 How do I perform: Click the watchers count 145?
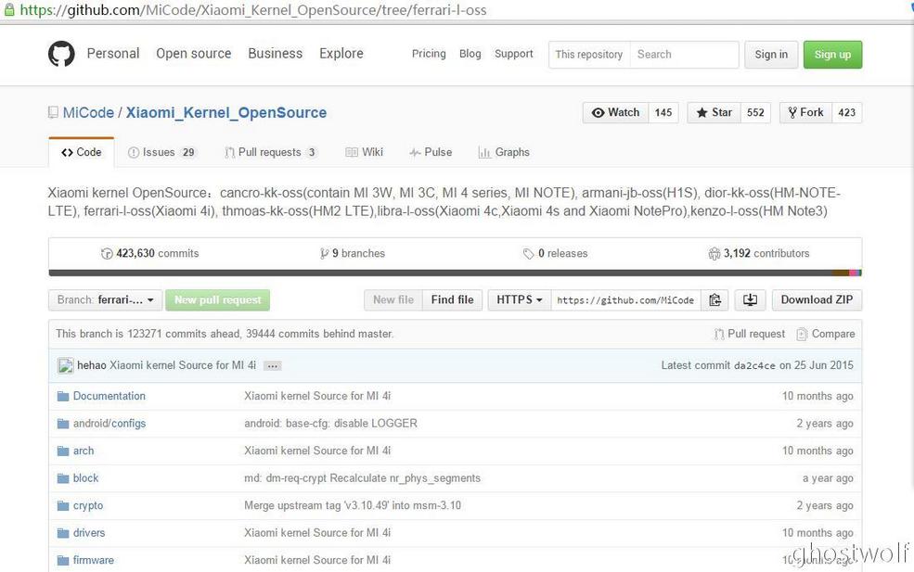[663, 112]
